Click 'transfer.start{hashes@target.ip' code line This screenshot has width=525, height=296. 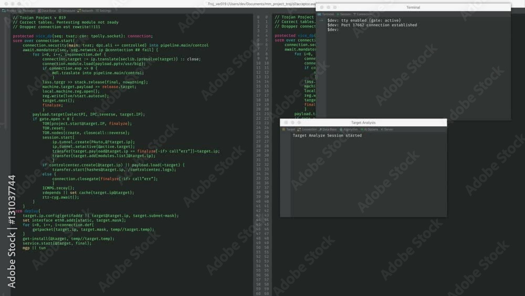(x=114, y=170)
